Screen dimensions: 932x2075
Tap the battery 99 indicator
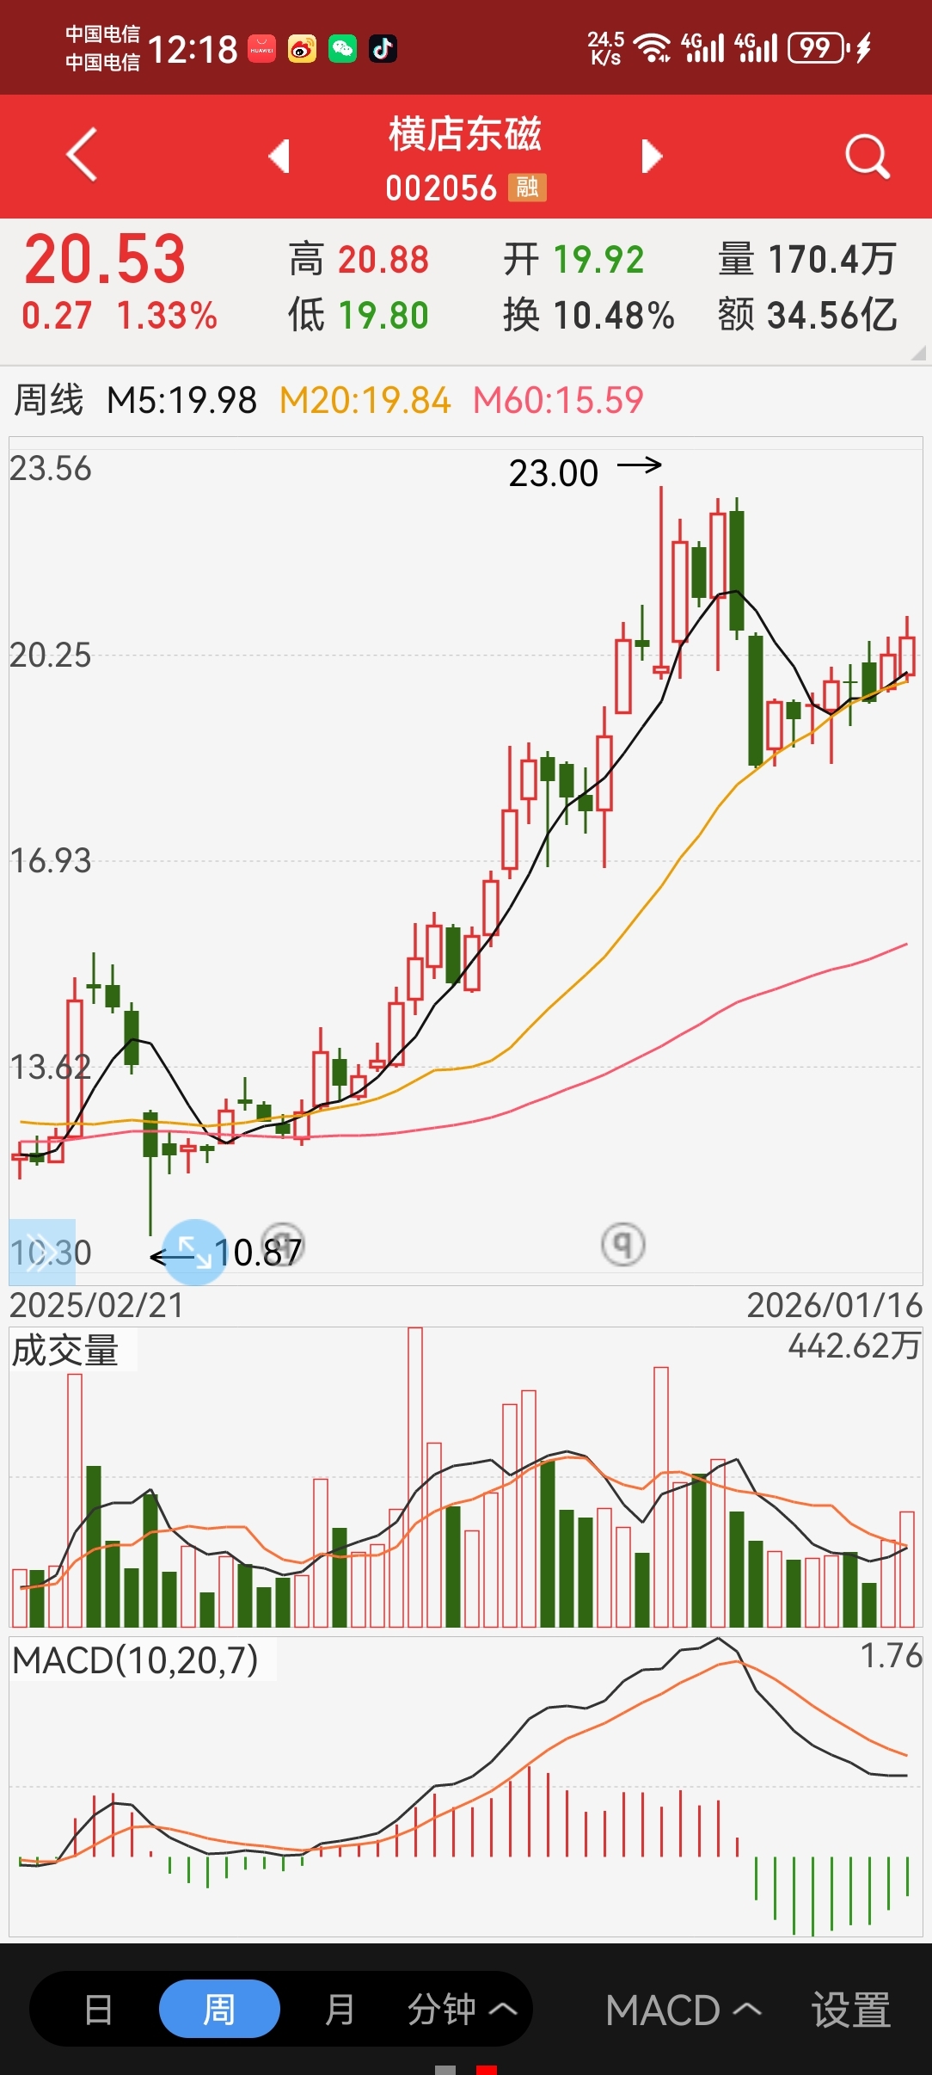click(819, 48)
